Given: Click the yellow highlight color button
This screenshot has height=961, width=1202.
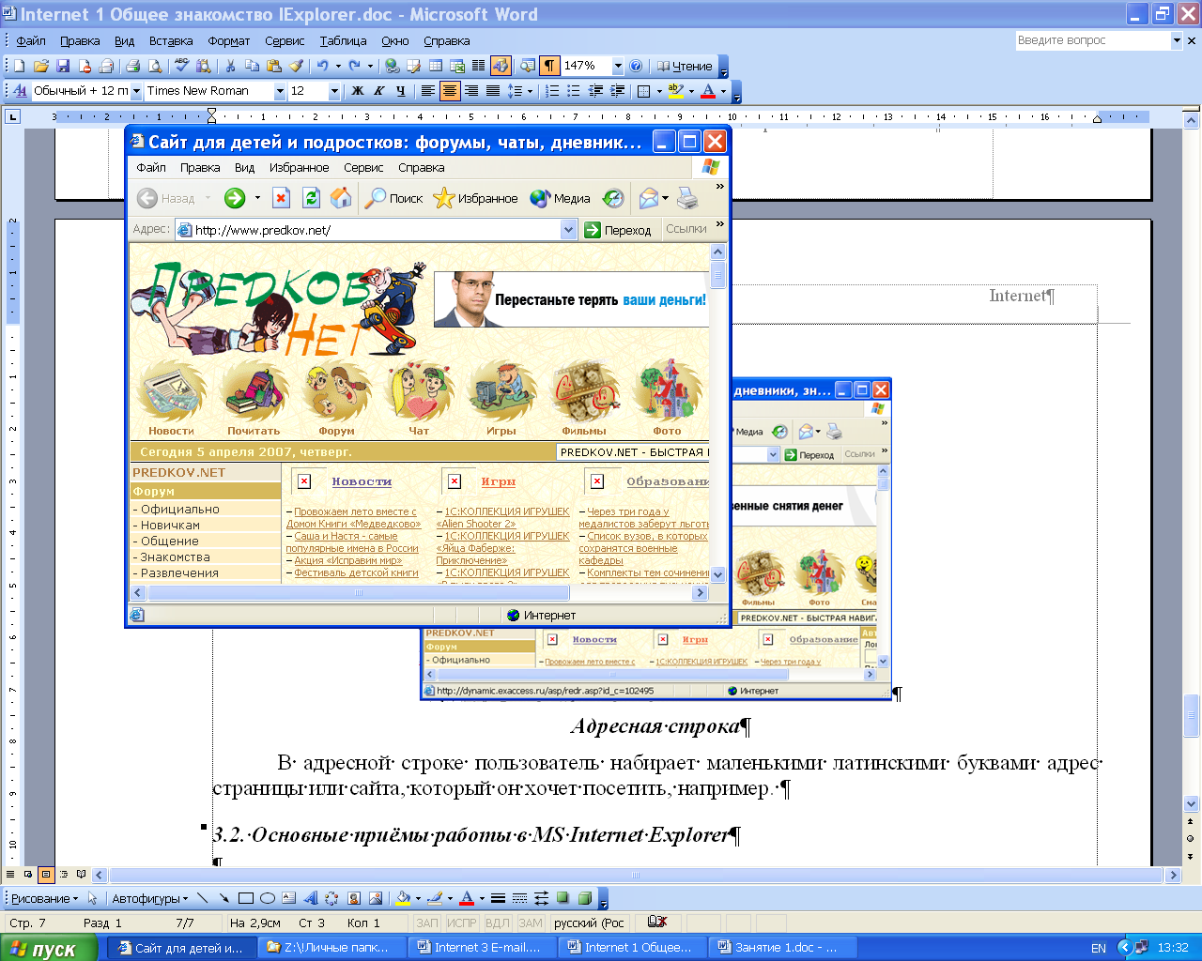Looking at the screenshot, I should [675, 91].
